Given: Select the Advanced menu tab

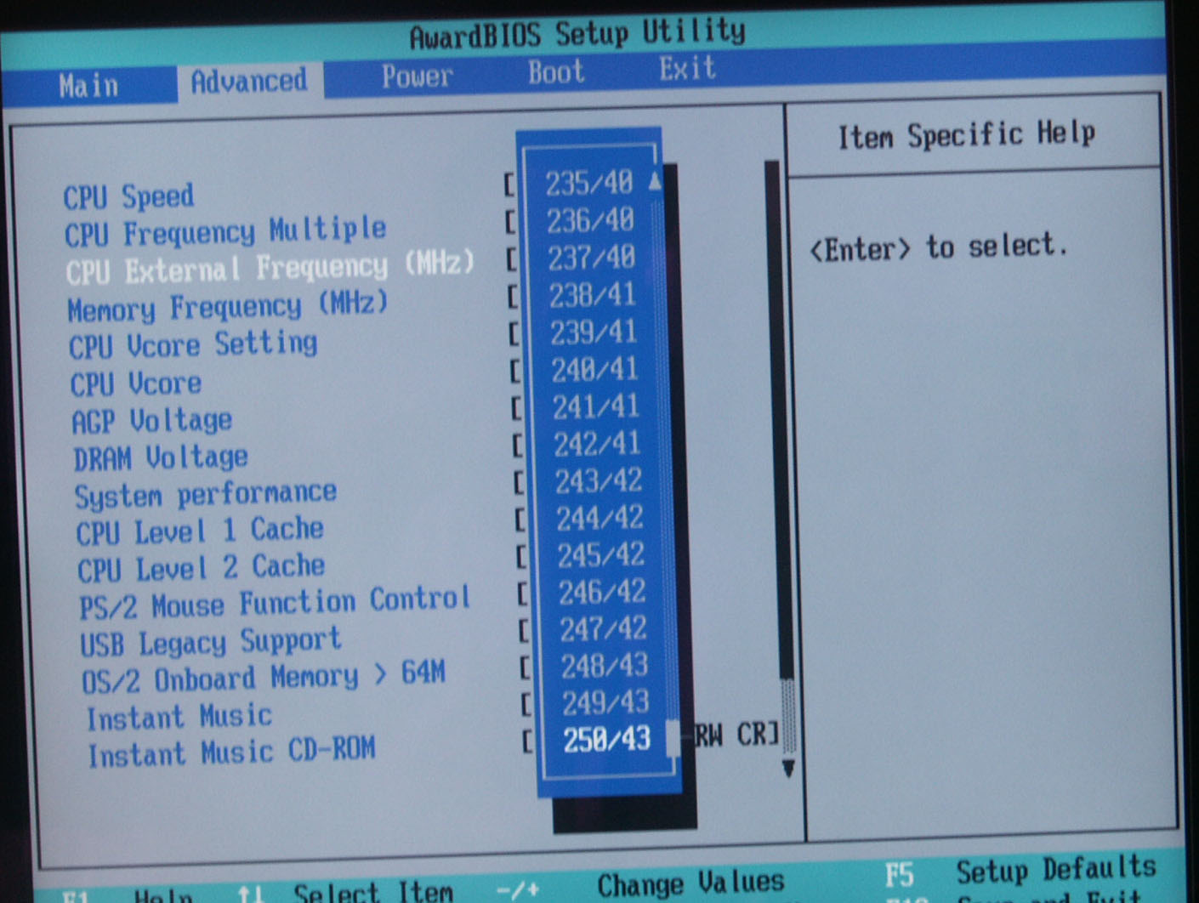Looking at the screenshot, I should 248,82.
